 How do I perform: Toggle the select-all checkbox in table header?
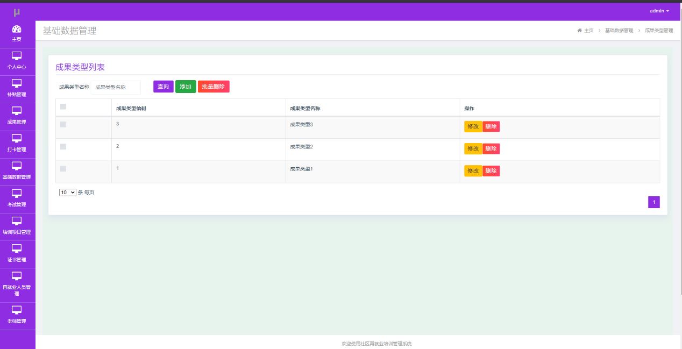(x=63, y=106)
